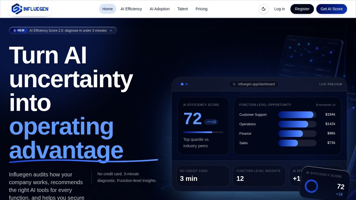356x200 pixels.
Task: Go to AI Efficiency page
Action: tap(131, 9)
